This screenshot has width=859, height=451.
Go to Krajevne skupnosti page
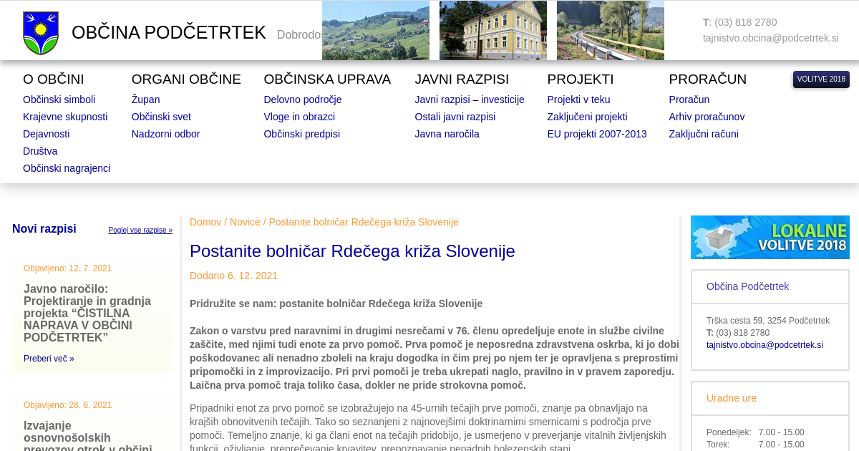65,117
